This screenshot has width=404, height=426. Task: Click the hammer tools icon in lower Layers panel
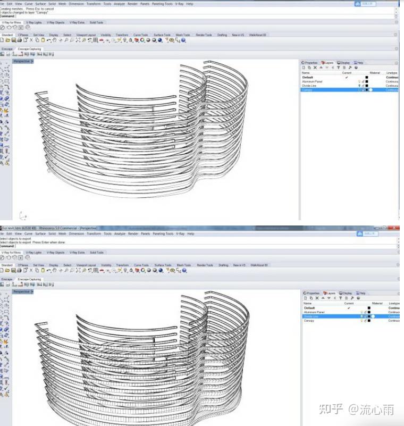tap(352, 298)
